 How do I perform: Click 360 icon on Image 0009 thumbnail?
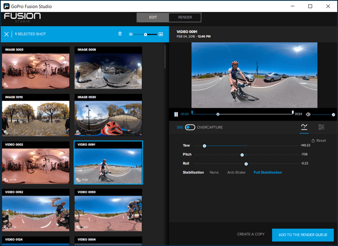coord(78,85)
